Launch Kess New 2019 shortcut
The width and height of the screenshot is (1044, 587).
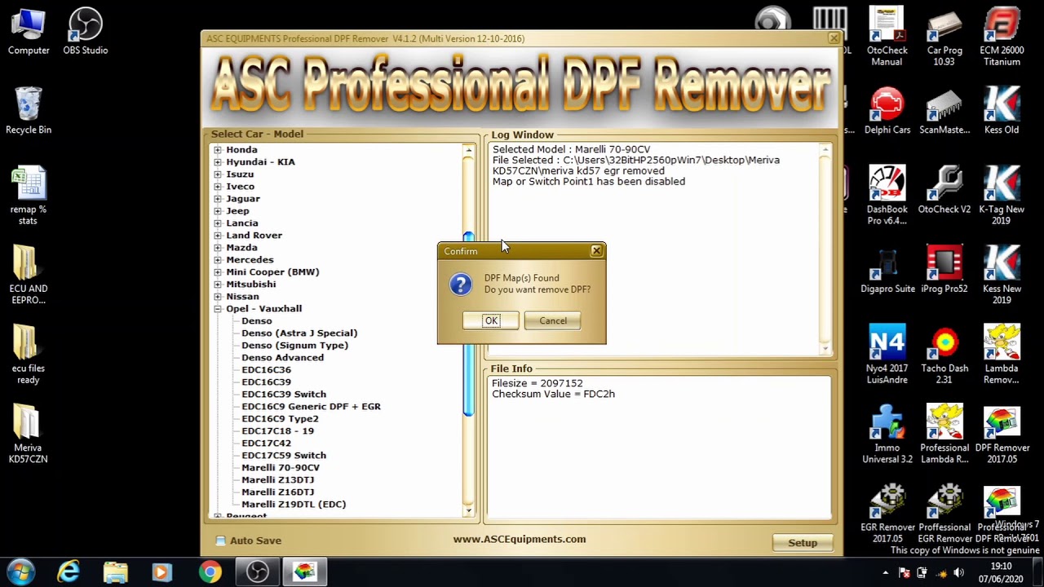[x=1002, y=276]
